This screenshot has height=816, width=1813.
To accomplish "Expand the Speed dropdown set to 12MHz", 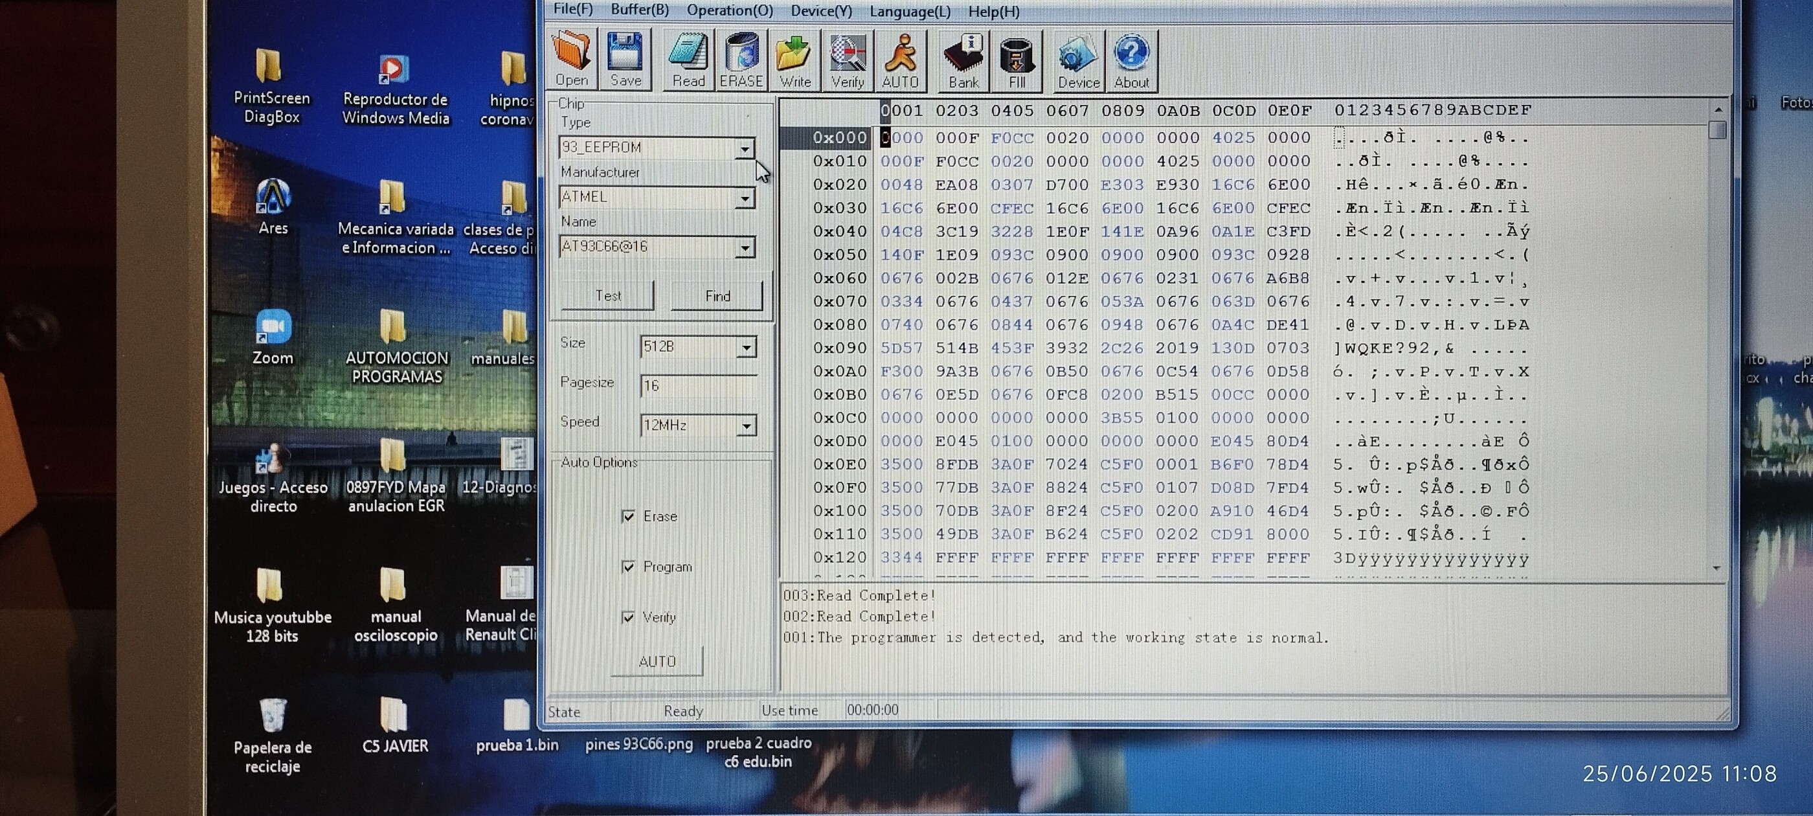I will pos(746,425).
